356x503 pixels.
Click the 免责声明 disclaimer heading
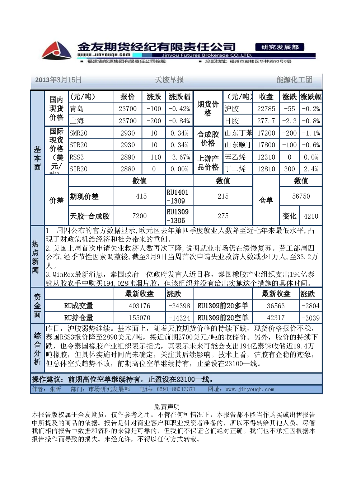167,407
